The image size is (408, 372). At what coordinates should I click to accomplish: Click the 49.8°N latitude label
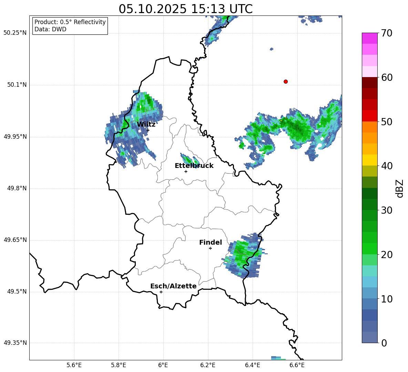click(17, 188)
